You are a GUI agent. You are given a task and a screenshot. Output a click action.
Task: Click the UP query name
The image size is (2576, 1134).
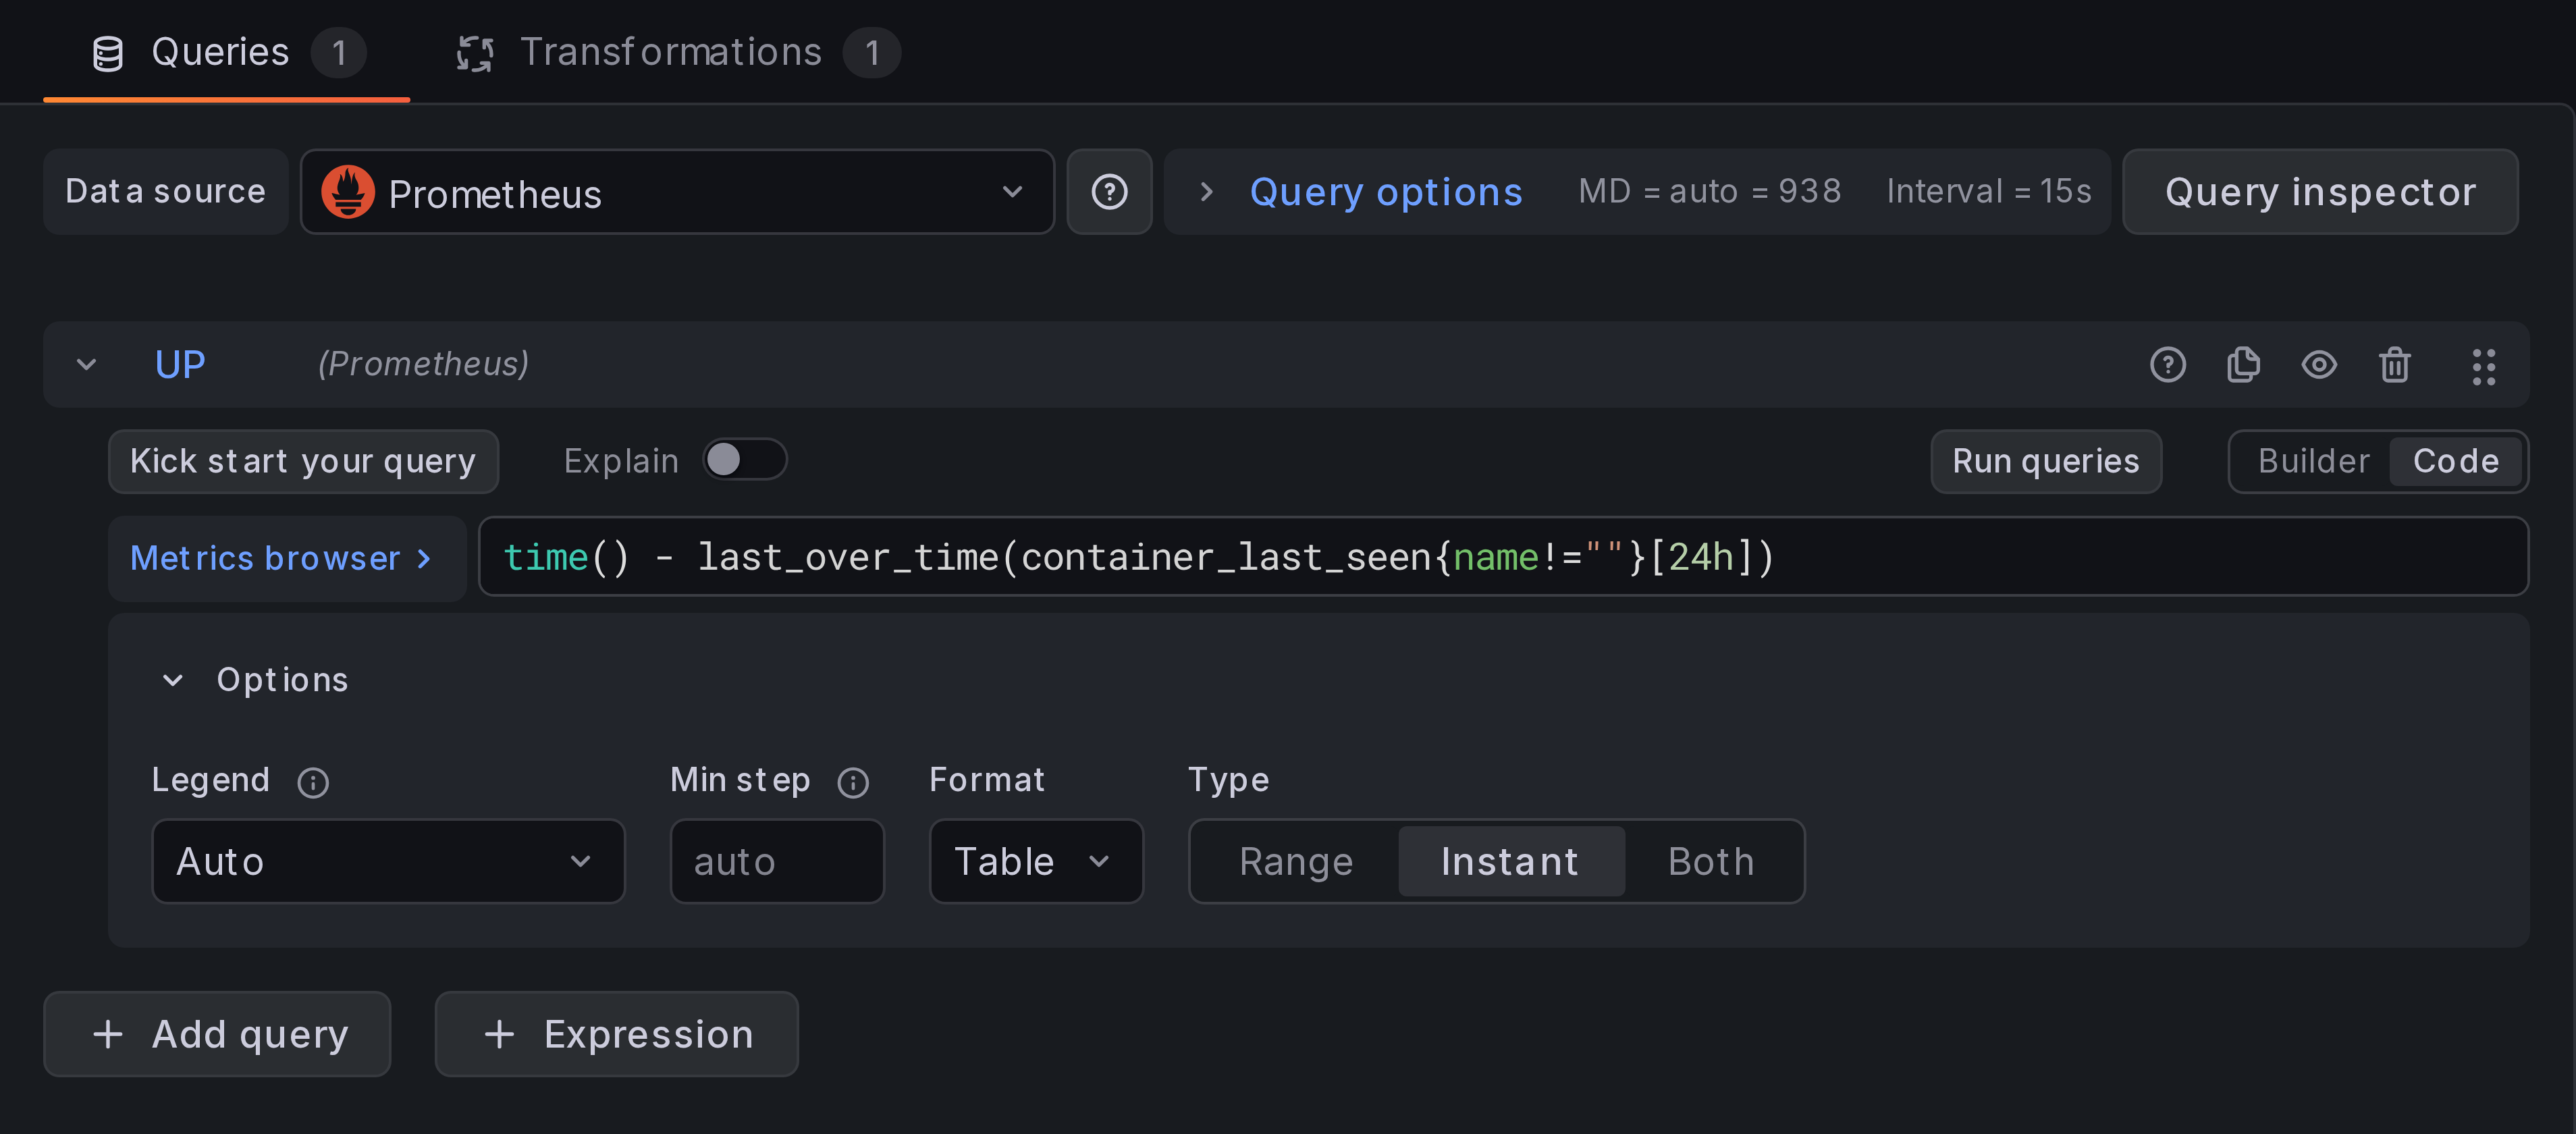click(180, 364)
